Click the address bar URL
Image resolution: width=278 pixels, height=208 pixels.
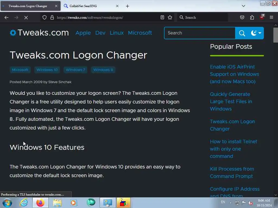pos(90,18)
